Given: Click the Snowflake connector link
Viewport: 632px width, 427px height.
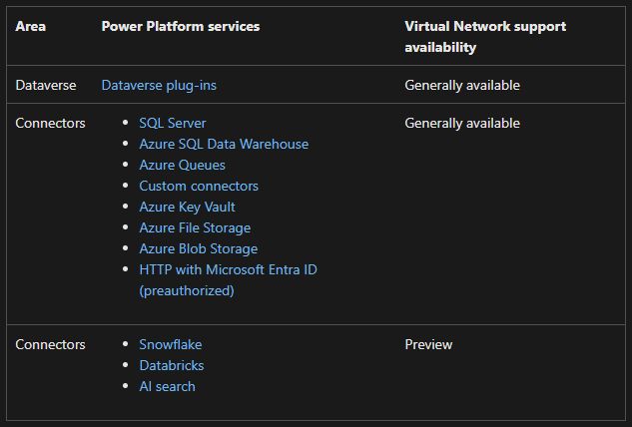Looking at the screenshot, I should pyautogui.click(x=171, y=344).
